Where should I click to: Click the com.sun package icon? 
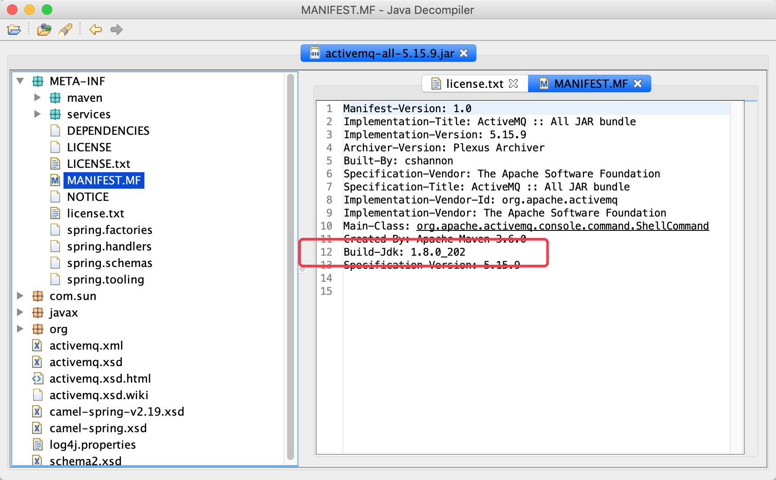pos(38,296)
